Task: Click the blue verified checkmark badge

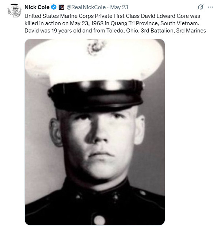Action: 54,7
